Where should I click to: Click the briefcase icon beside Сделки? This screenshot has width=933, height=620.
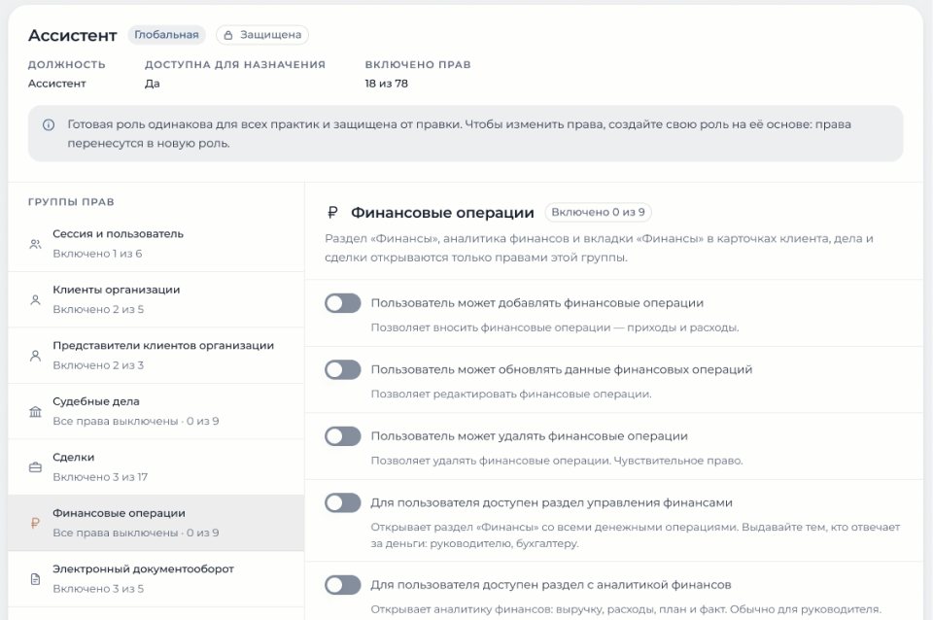pyautogui.click(x=35, y=467)
